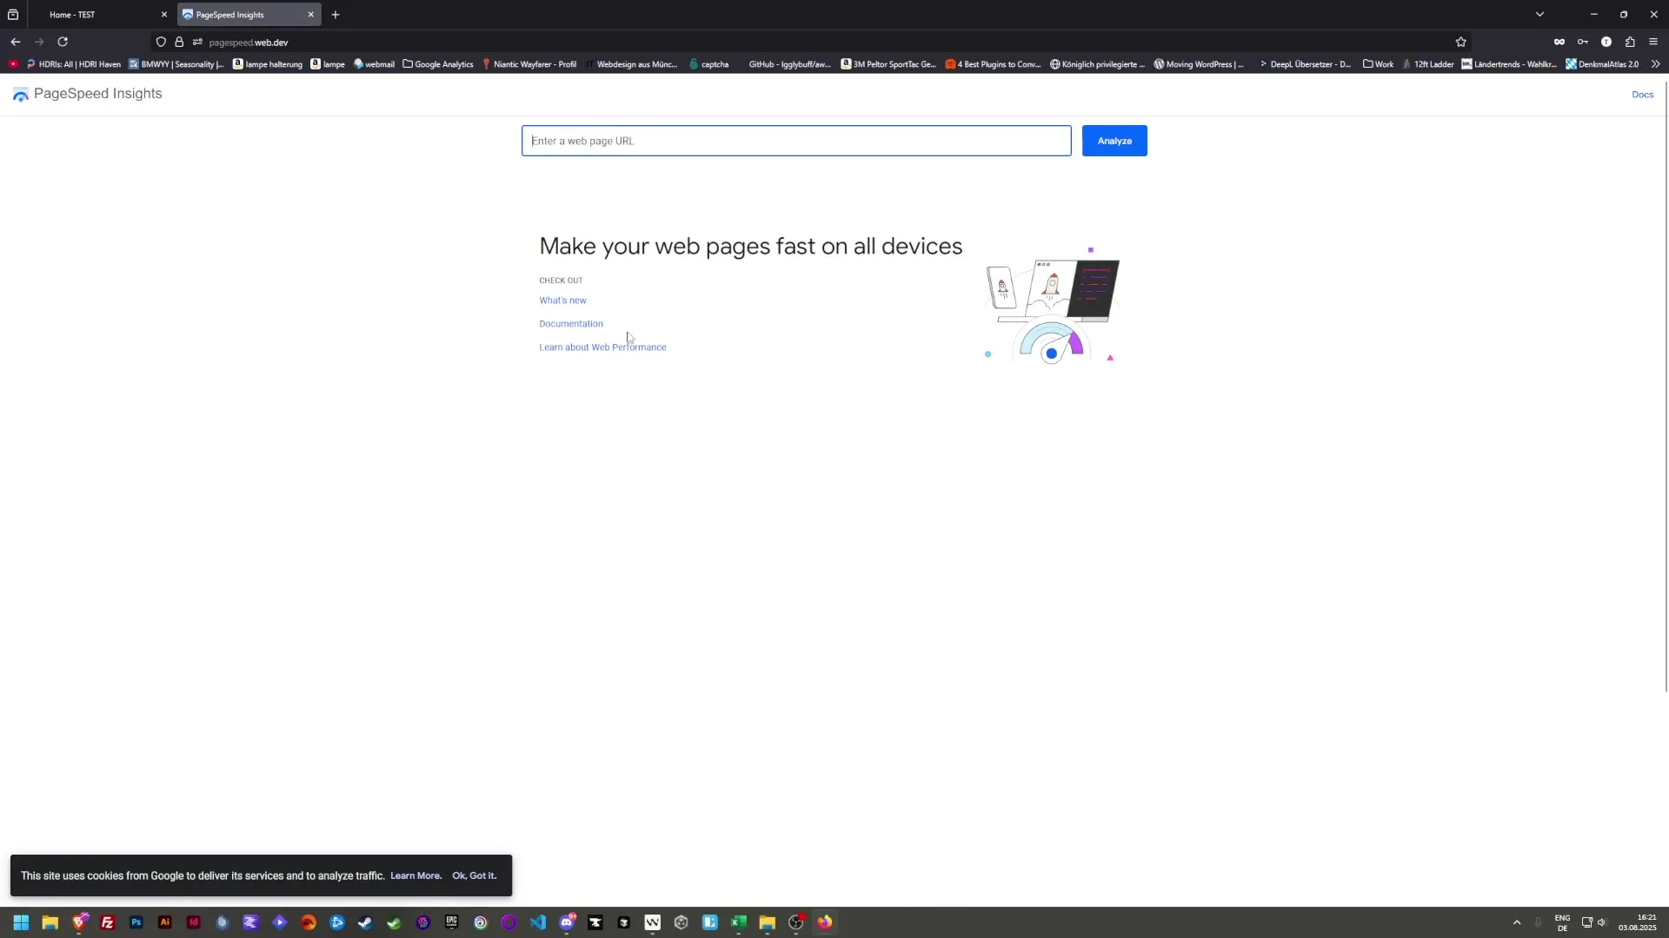Expand the system tray hidden icons

[x=1517, y=922]
